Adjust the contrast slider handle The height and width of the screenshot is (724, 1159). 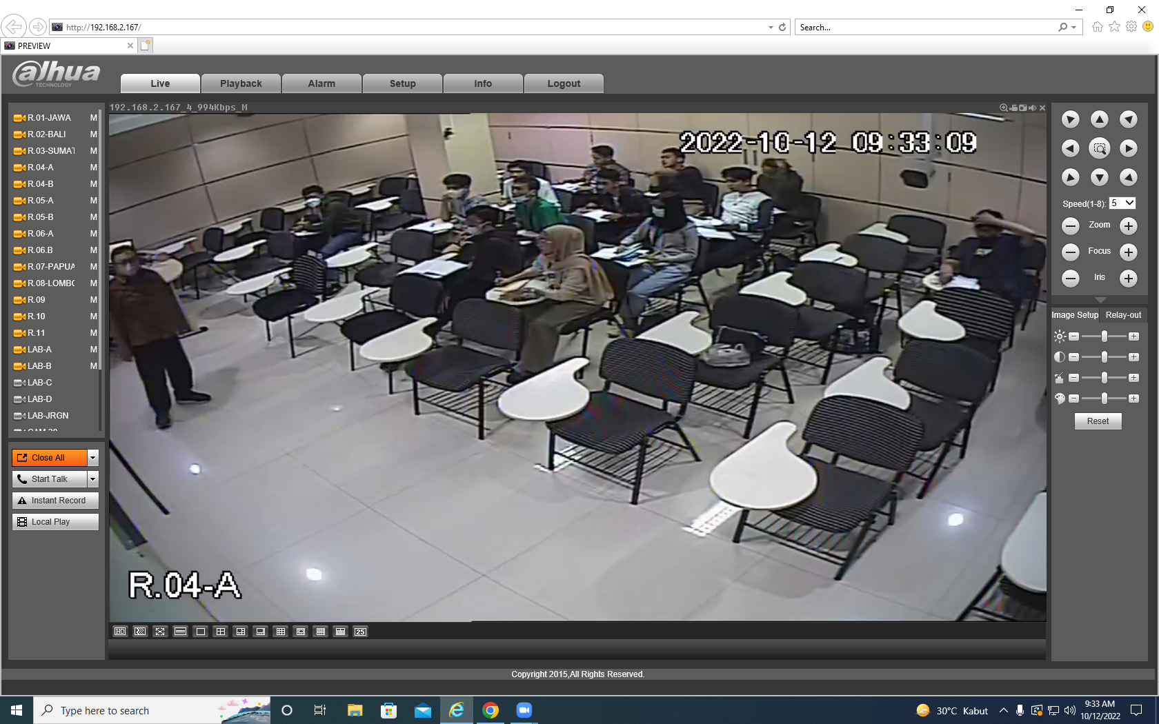[1104, 357]
